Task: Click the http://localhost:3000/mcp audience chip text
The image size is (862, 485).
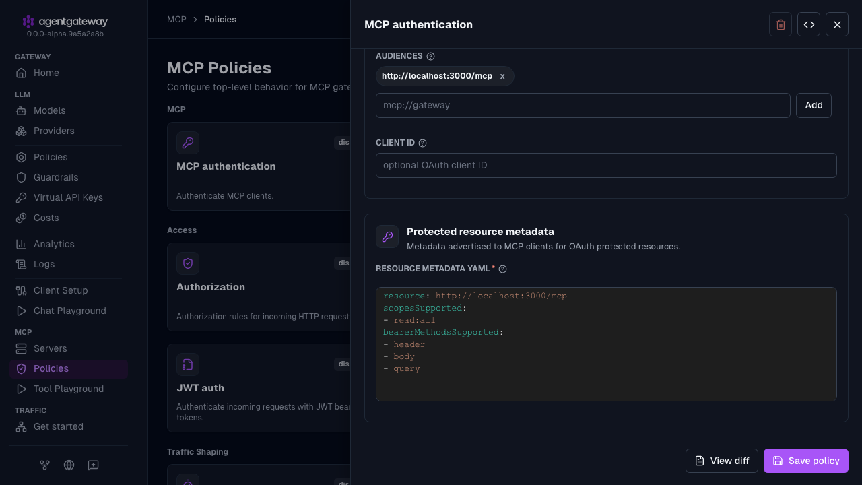Action: tap(437, 76)
